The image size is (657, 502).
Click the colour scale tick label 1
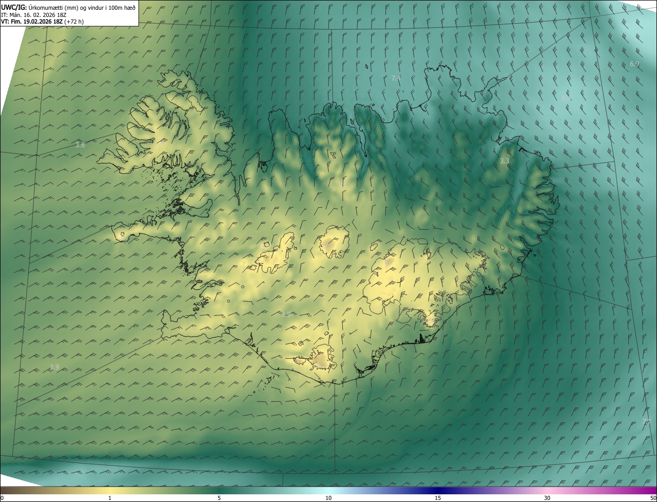pos(110,498)
